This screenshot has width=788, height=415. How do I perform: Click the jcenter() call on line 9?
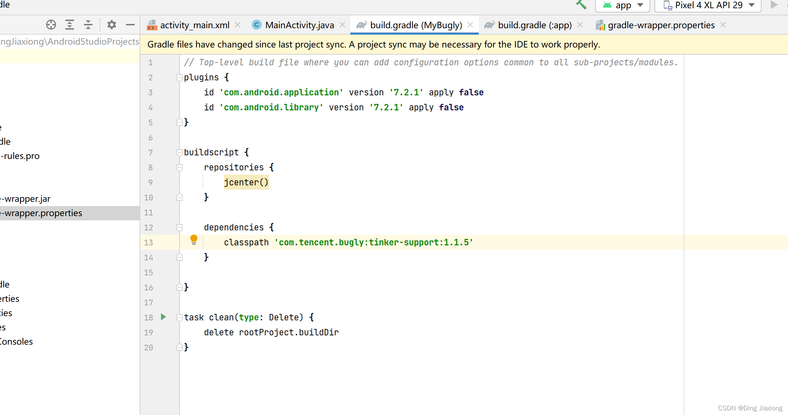[246, 182]
